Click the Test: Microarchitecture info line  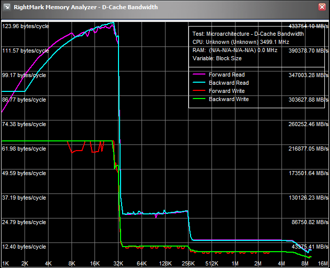pos(248,34)
